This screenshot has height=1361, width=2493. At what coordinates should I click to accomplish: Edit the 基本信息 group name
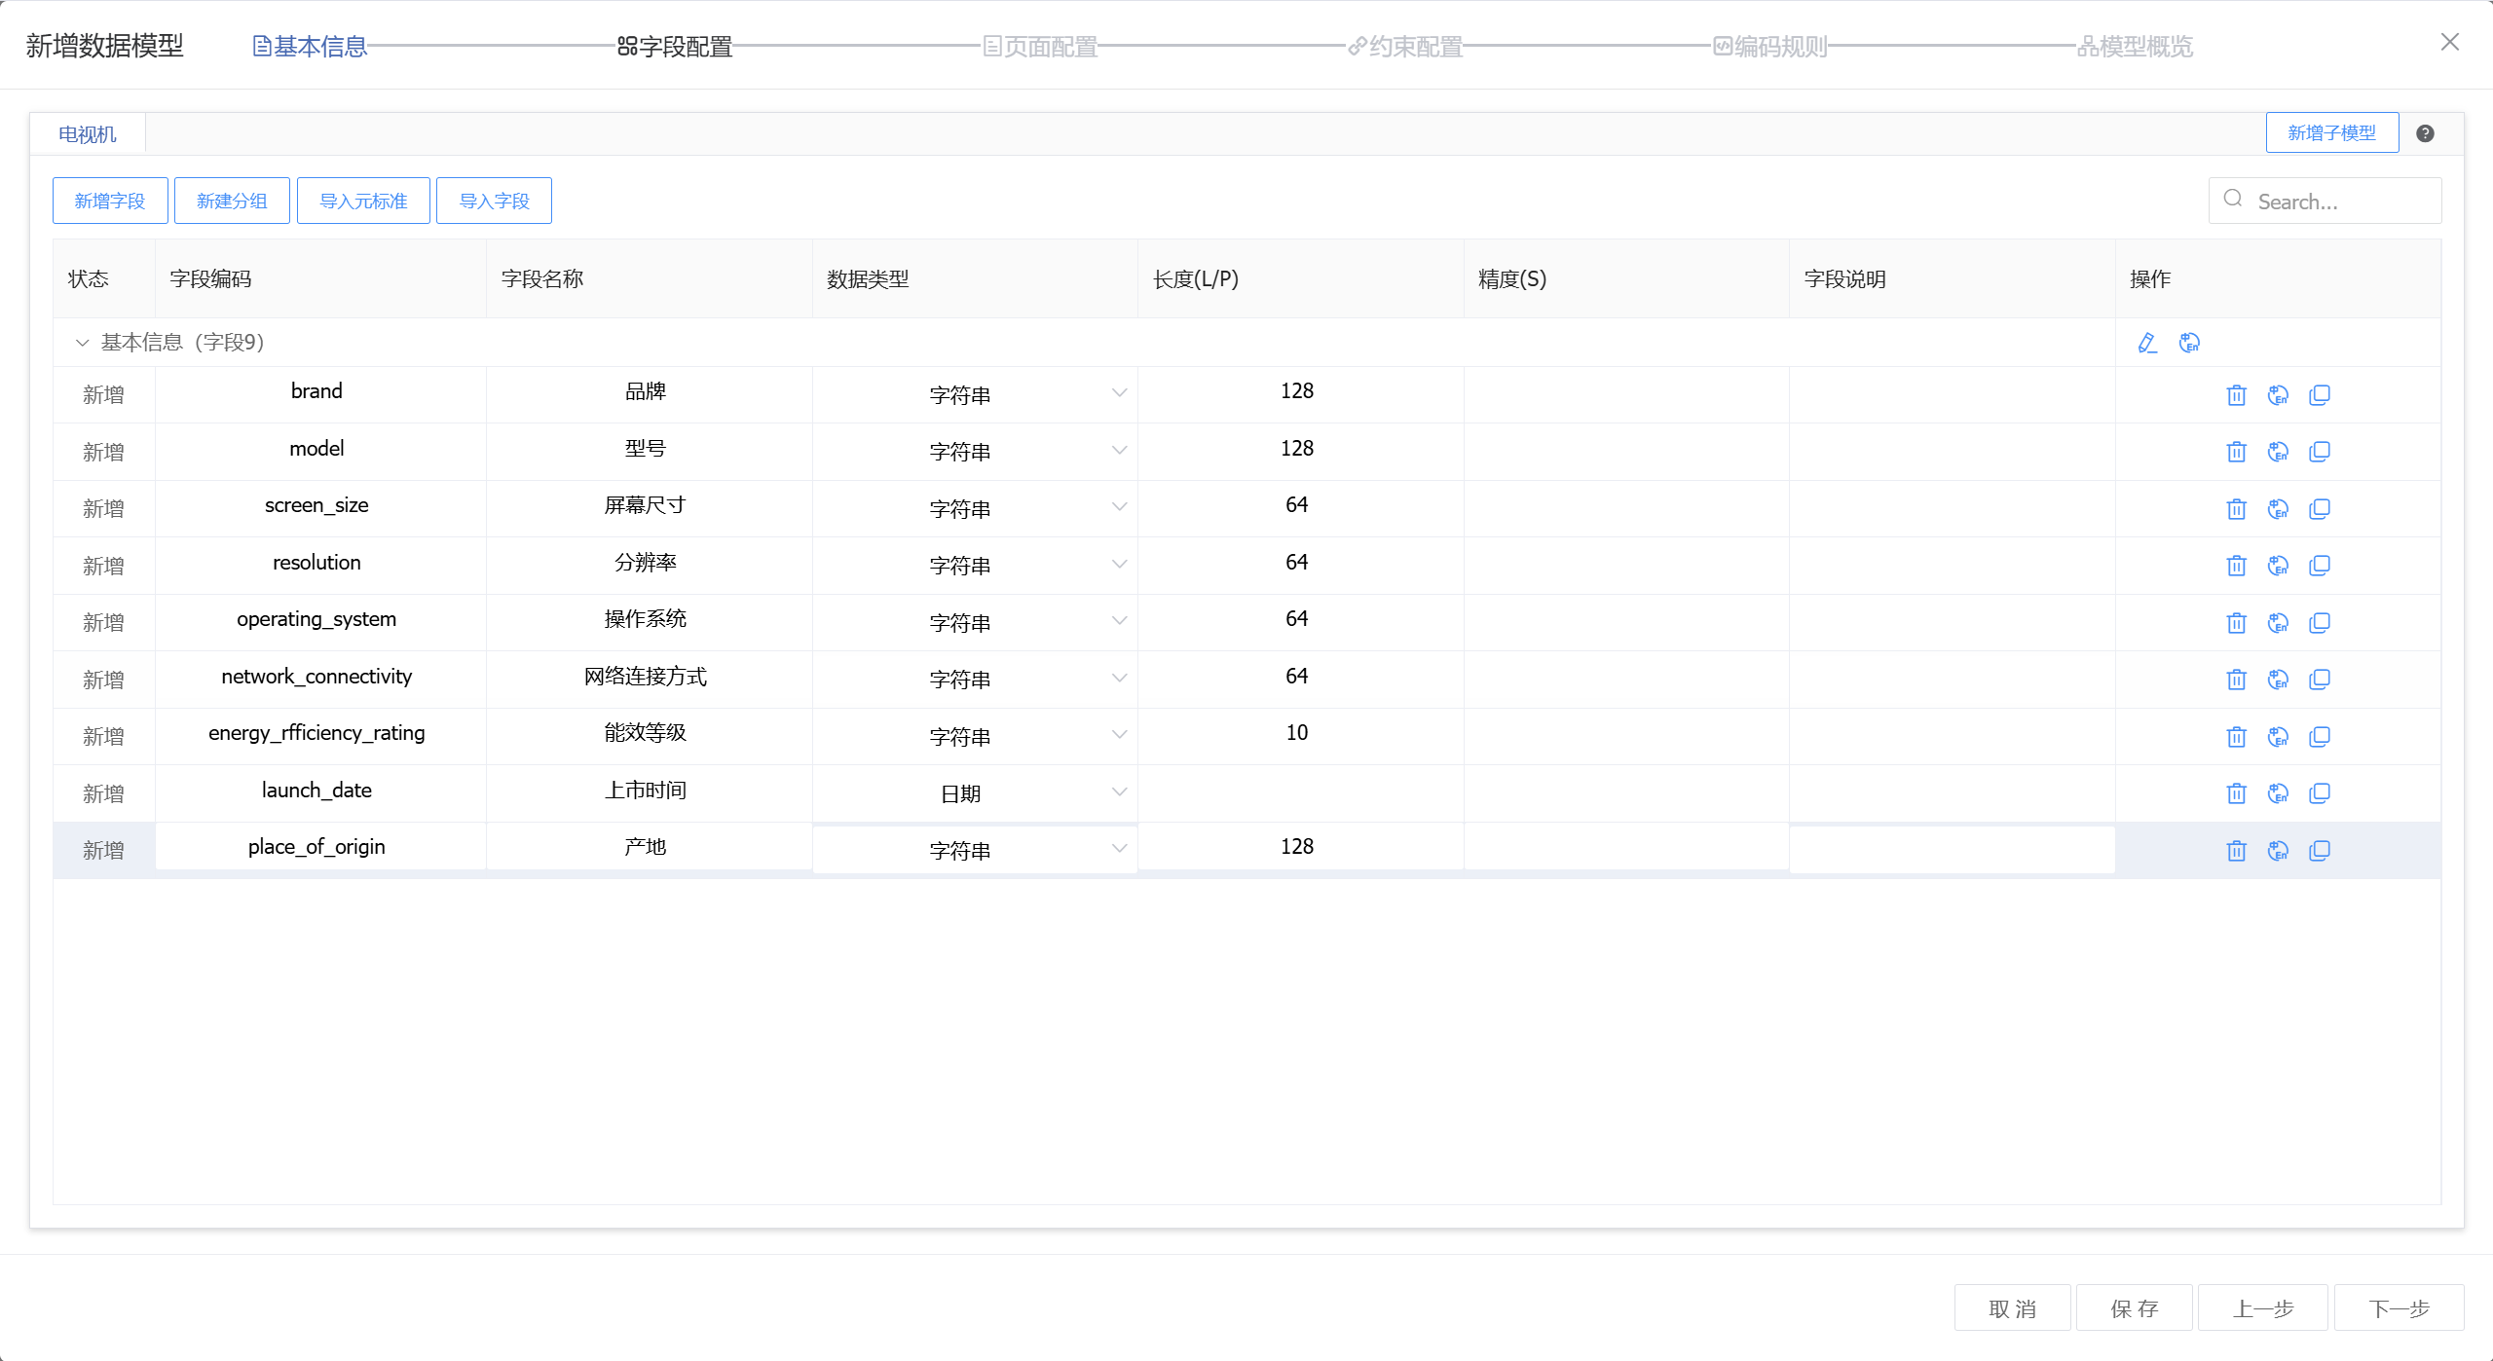2147,343
